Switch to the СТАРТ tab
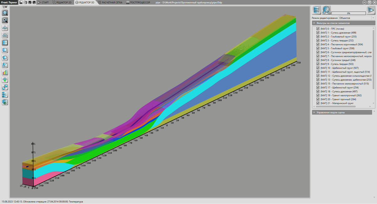 (x=43, y=2)
